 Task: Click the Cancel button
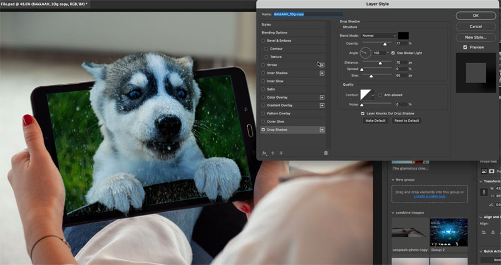tap(476, 26)
